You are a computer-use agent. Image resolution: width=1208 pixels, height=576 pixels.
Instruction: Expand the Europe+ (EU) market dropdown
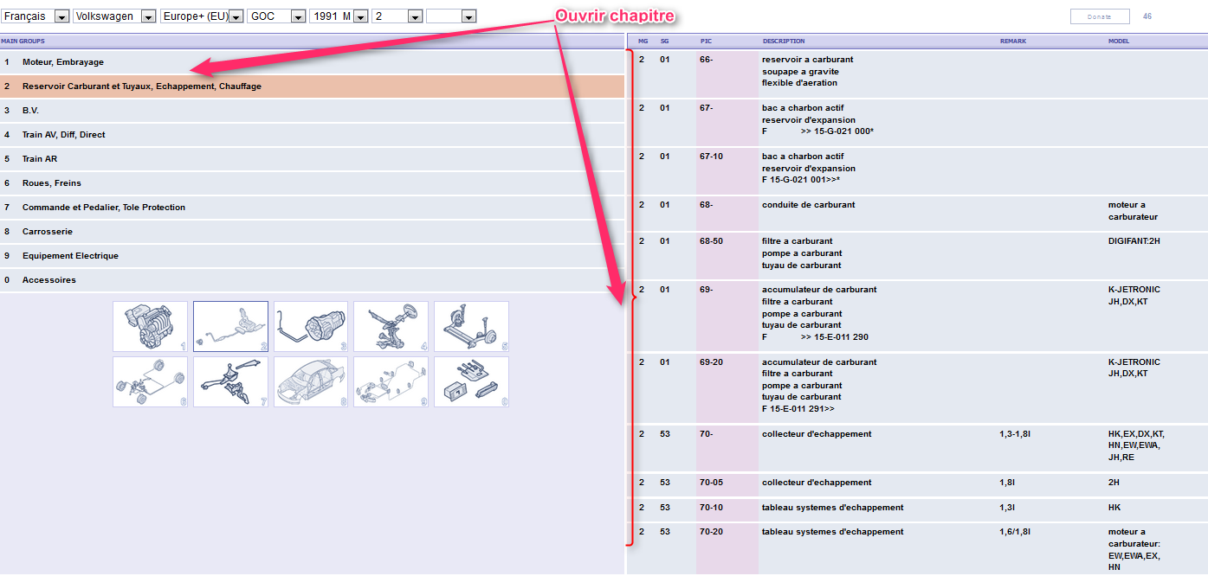tap(202, 16)
